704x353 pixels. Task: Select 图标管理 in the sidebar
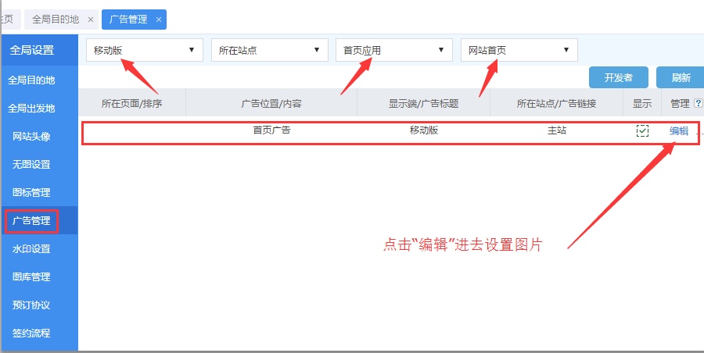[x=31, y=193]
